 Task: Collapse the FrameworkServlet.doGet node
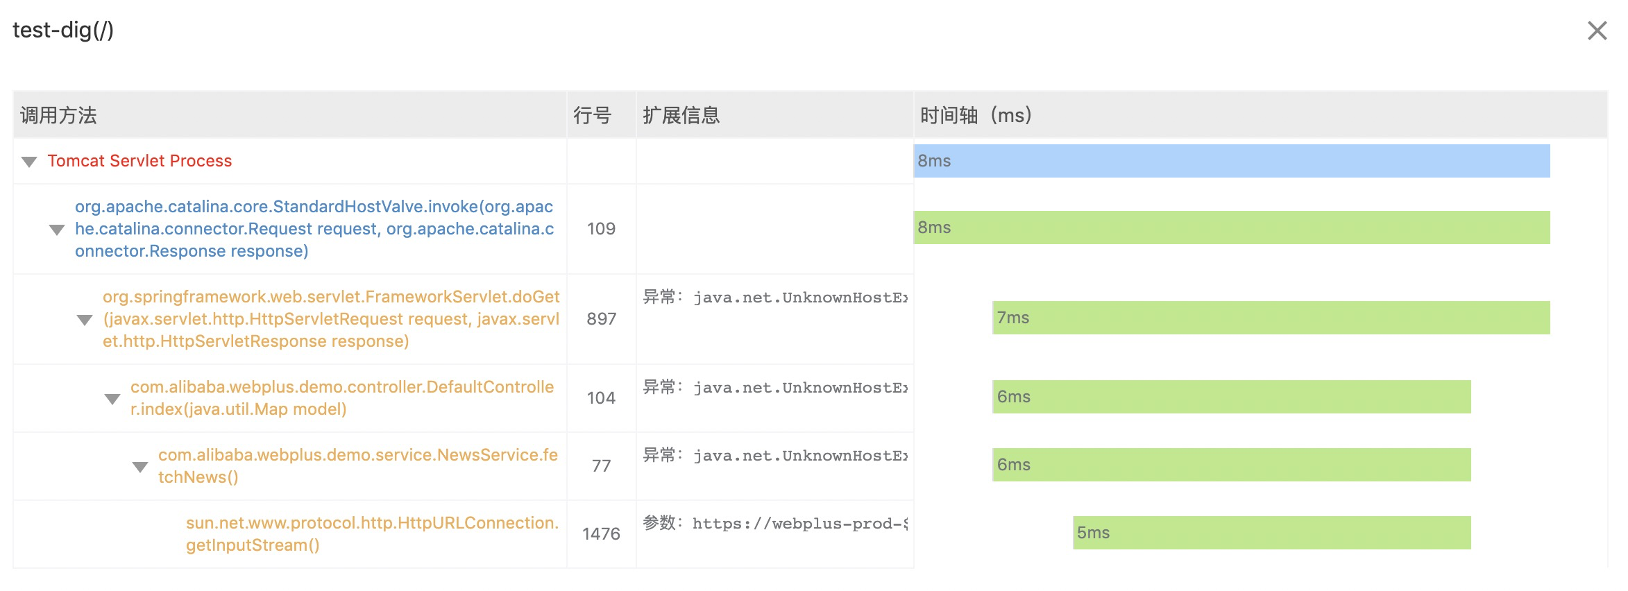pos(85,320)
